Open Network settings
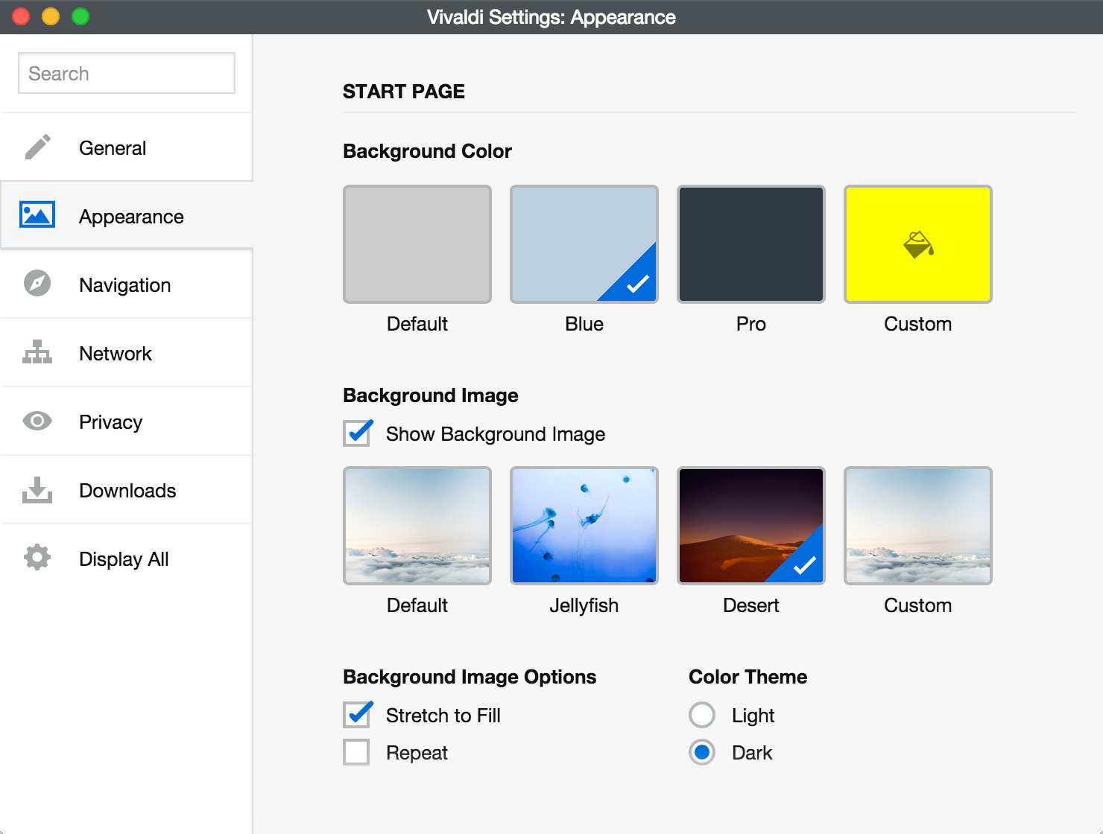1103x834 pixels. [x=127, y=353]
